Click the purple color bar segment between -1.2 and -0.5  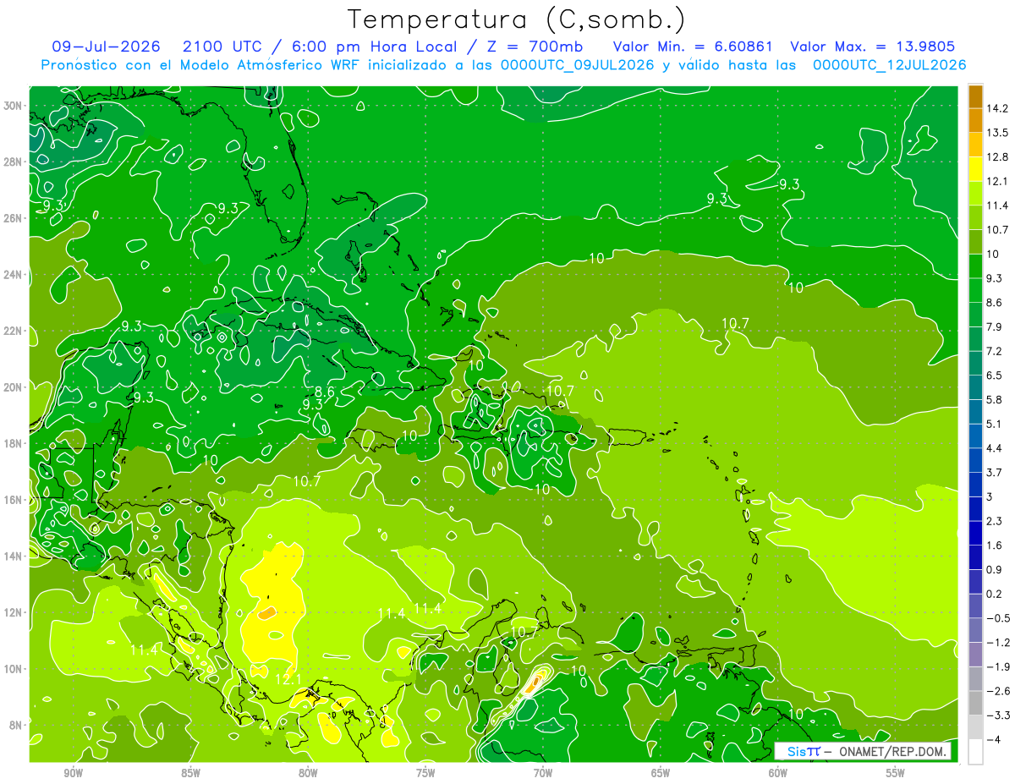pos(975,631)
